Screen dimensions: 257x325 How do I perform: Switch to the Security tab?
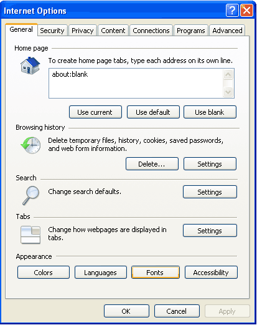52,31
